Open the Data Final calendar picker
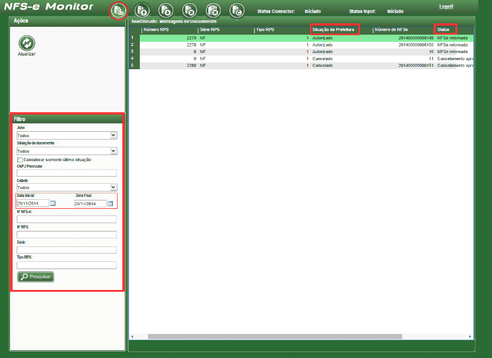Viewport: 492px width, 358px height. [110, 204]
